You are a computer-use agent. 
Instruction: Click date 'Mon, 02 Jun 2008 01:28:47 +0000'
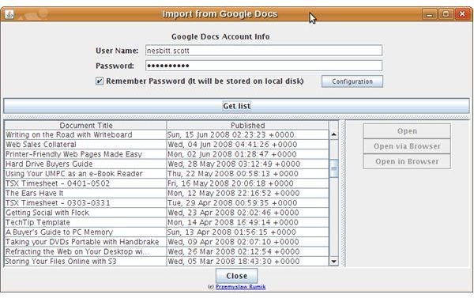pyautogui.click(x=247, y=154)
